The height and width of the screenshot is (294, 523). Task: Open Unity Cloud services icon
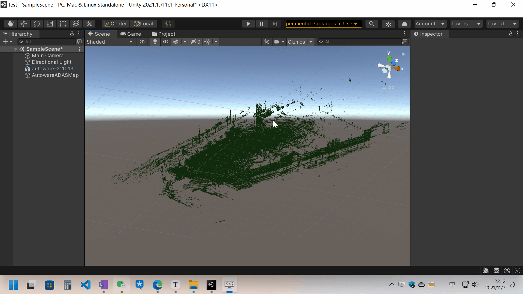coord(404,24)
